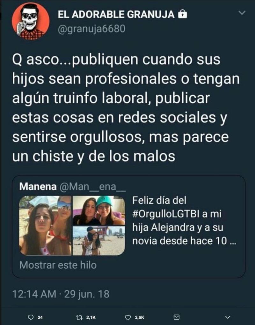Open Manena's quoted tweet author name

point(38,187)
